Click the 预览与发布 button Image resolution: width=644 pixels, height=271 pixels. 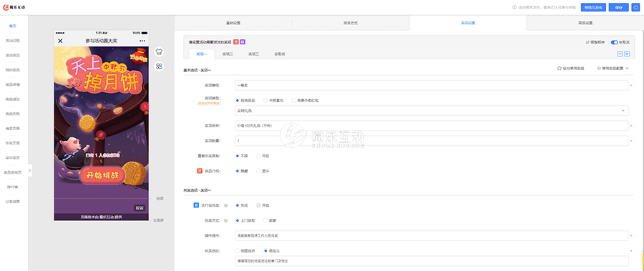point(593,7)
